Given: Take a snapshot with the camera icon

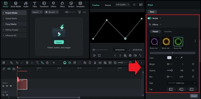Looking at the screenshot, I should 130,55.
